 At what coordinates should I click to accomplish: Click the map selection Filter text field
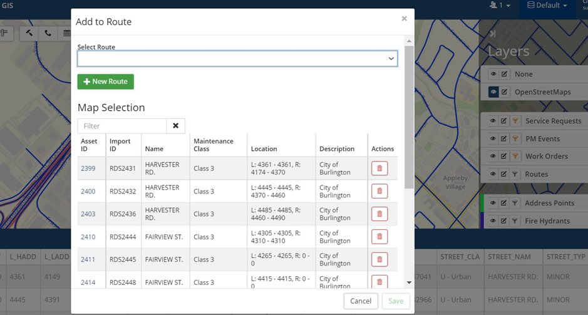pyautogui.click(x=122, y=126)
